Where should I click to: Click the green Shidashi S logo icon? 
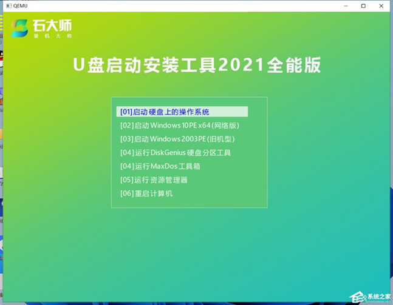[20, 28]
